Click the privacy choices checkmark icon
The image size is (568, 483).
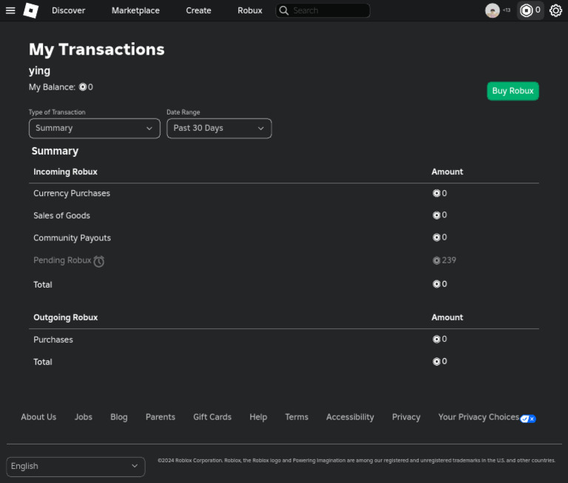click(x=528, y=419)
